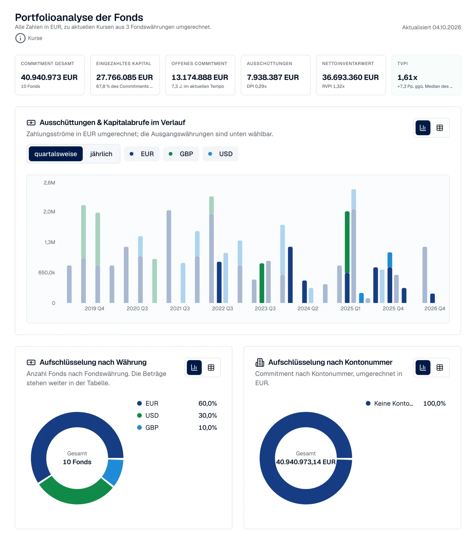Viewport: 476px width, 539px height.
Task: Click the 40.940.973,14 EUR donut total
Action: (306, 462)
